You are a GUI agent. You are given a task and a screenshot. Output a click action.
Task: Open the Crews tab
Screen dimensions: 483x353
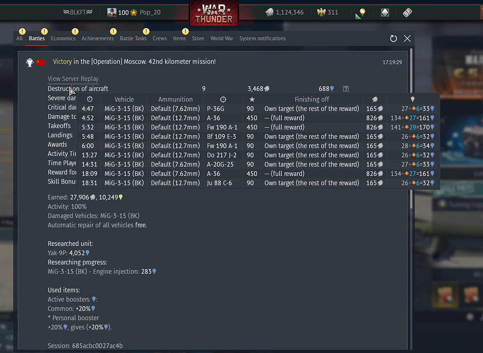(x=159, y=38)
